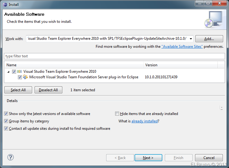Image resolution: width=229 pixels, height=168 pixels.
Task: Click the plug-in feature icon for Team Foundation Server
Action: (26, 77)
